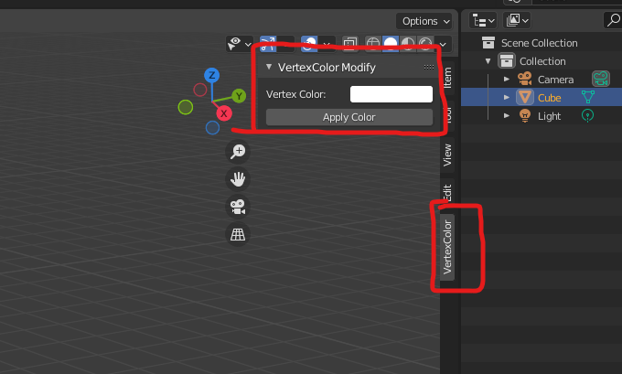Switch to Wireframe viewport shading
Image resolution: width=622 pixels, height=374 pixels.
[x=373, y=44]
